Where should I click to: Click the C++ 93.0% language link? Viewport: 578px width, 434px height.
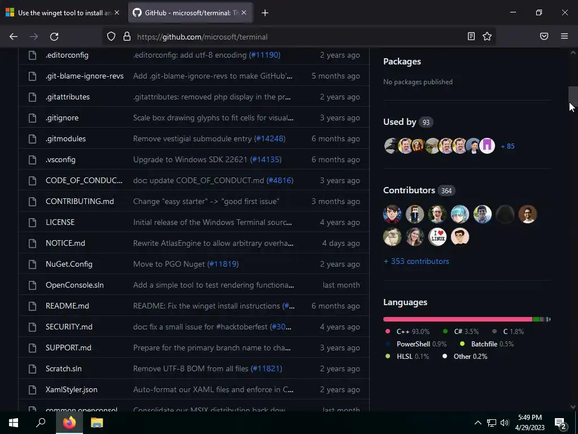click(408, 331)
